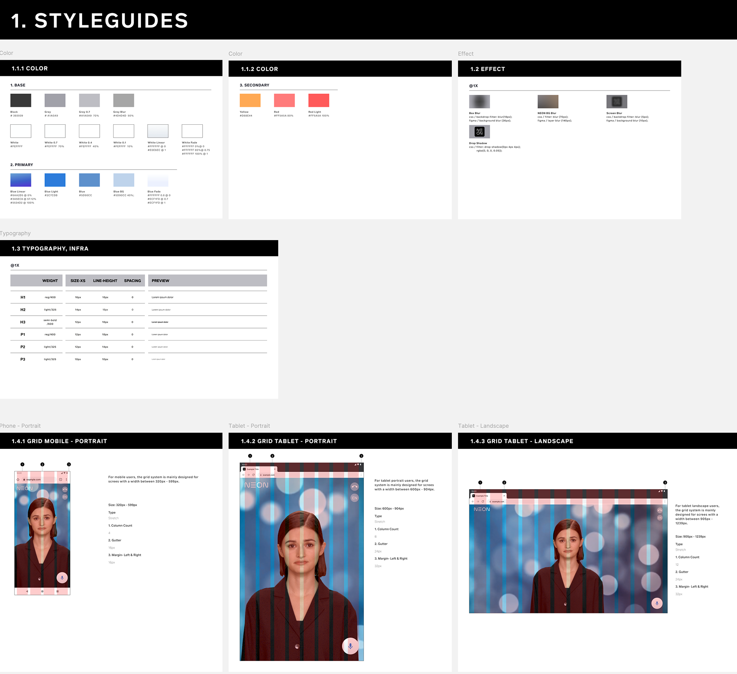Click the microphone button in tablet landscape mockup
737x674 pixels.
point(657,603)
